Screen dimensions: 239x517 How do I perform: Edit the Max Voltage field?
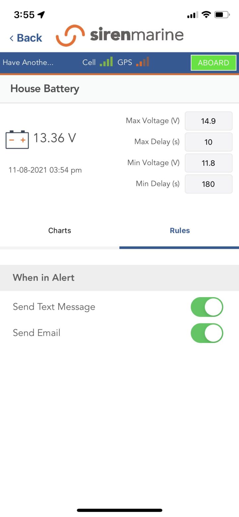208,121
